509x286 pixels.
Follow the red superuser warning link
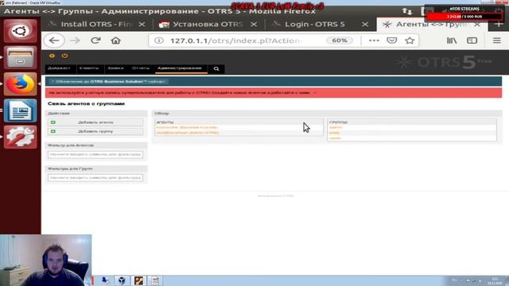(x=183, y=93)
